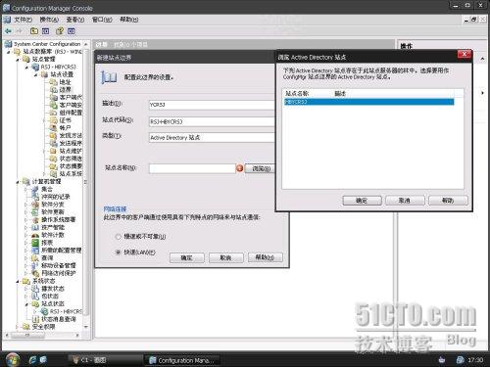Click the Help toolbar icon
The height and width of the screenshot is (367, 490).
(x=60, y=31)
